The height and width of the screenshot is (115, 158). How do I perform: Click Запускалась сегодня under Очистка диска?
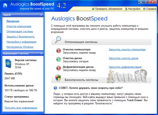click(76, 61)
